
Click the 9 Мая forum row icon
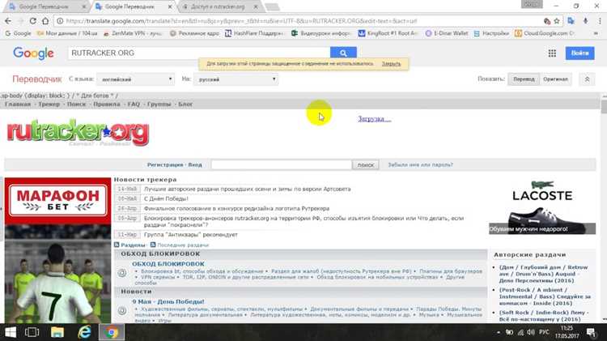(x=122, y=310)
